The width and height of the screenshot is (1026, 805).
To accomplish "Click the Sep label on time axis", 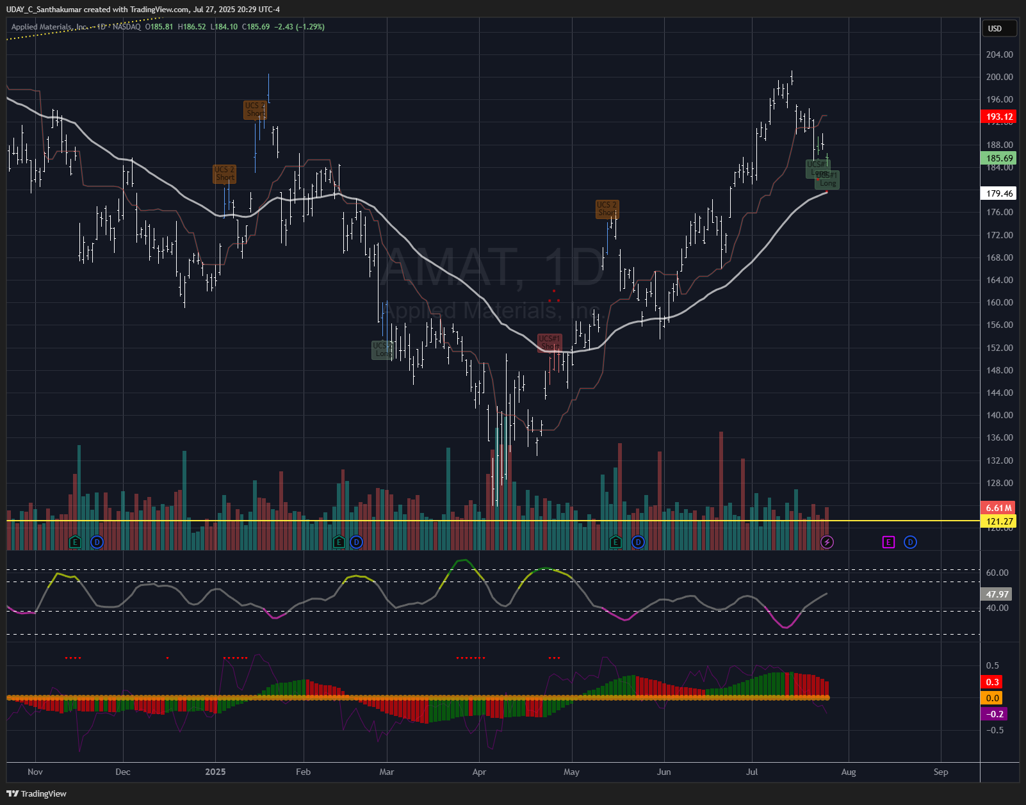I will click(x=941, y=772).
